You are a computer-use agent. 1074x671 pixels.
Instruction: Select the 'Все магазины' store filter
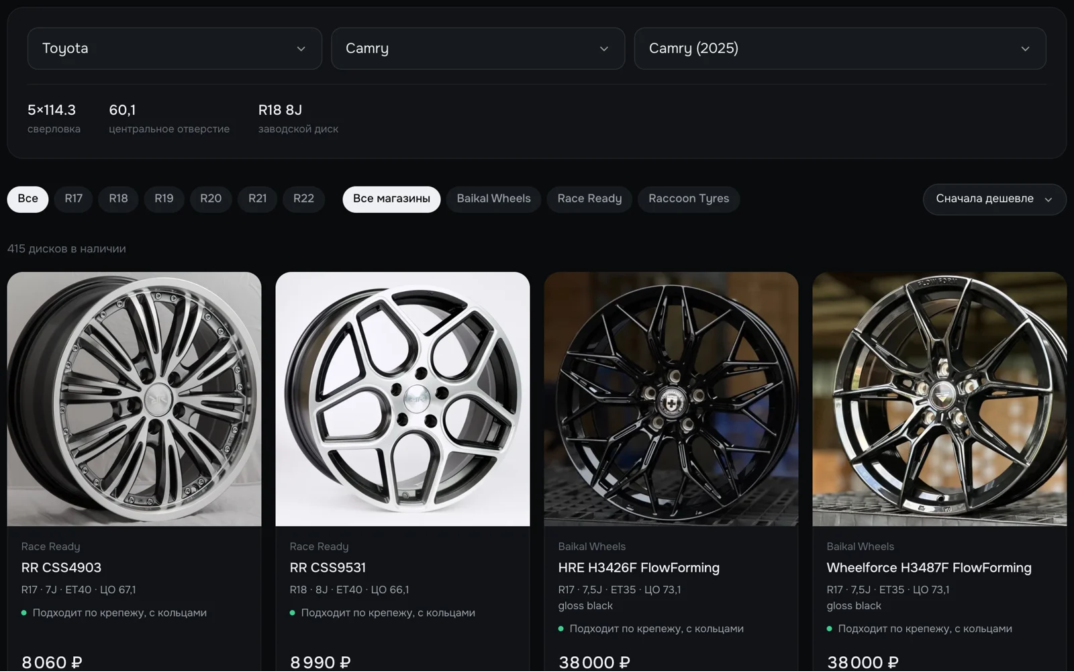tap(391, 199)
